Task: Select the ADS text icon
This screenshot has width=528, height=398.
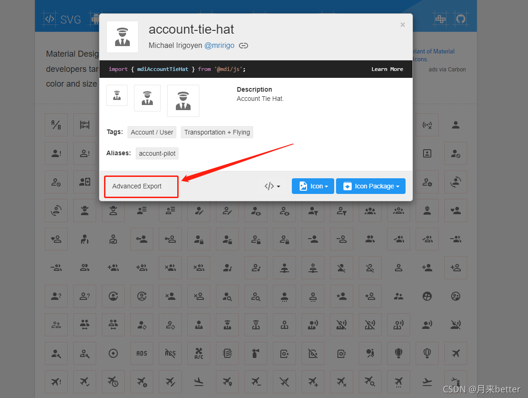Action: [x=142, y=353]
